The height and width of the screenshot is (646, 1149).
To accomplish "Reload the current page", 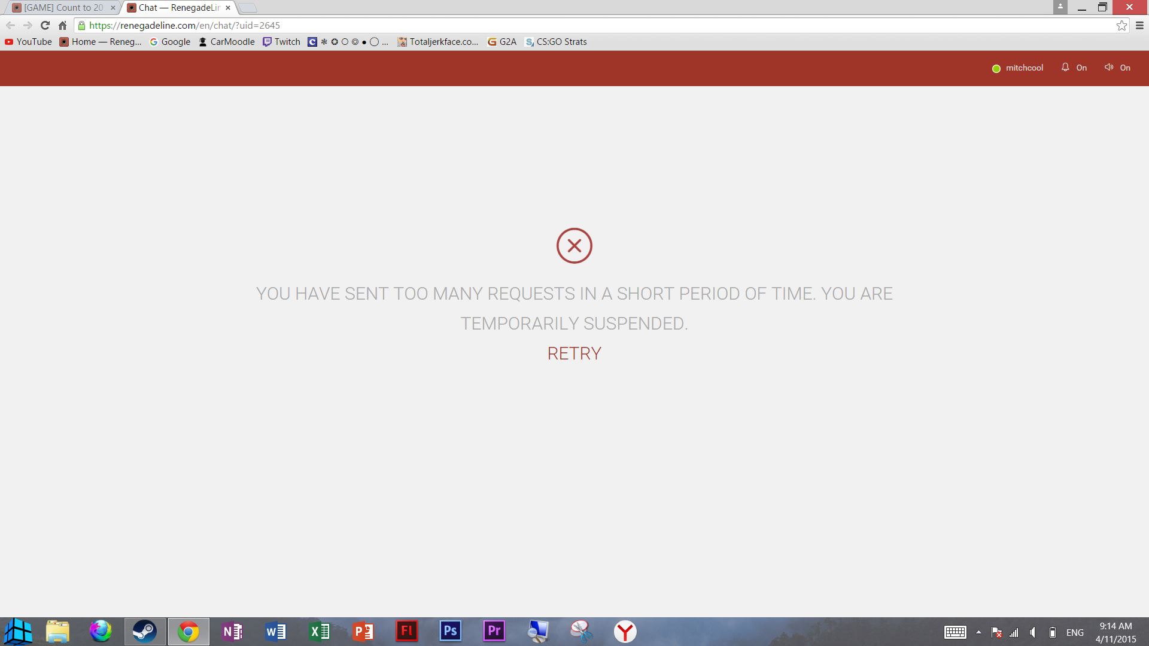I will pyautogui.click(x=45, y=25).
